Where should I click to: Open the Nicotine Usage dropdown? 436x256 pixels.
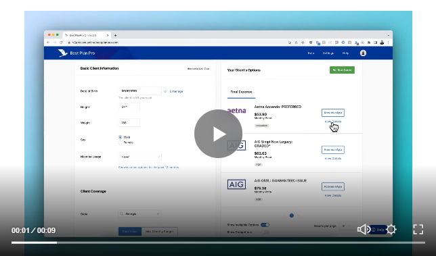(x=139, y=157)
